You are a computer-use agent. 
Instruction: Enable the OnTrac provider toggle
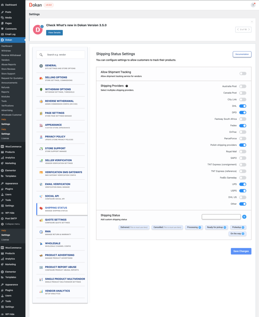click(243, 132)
